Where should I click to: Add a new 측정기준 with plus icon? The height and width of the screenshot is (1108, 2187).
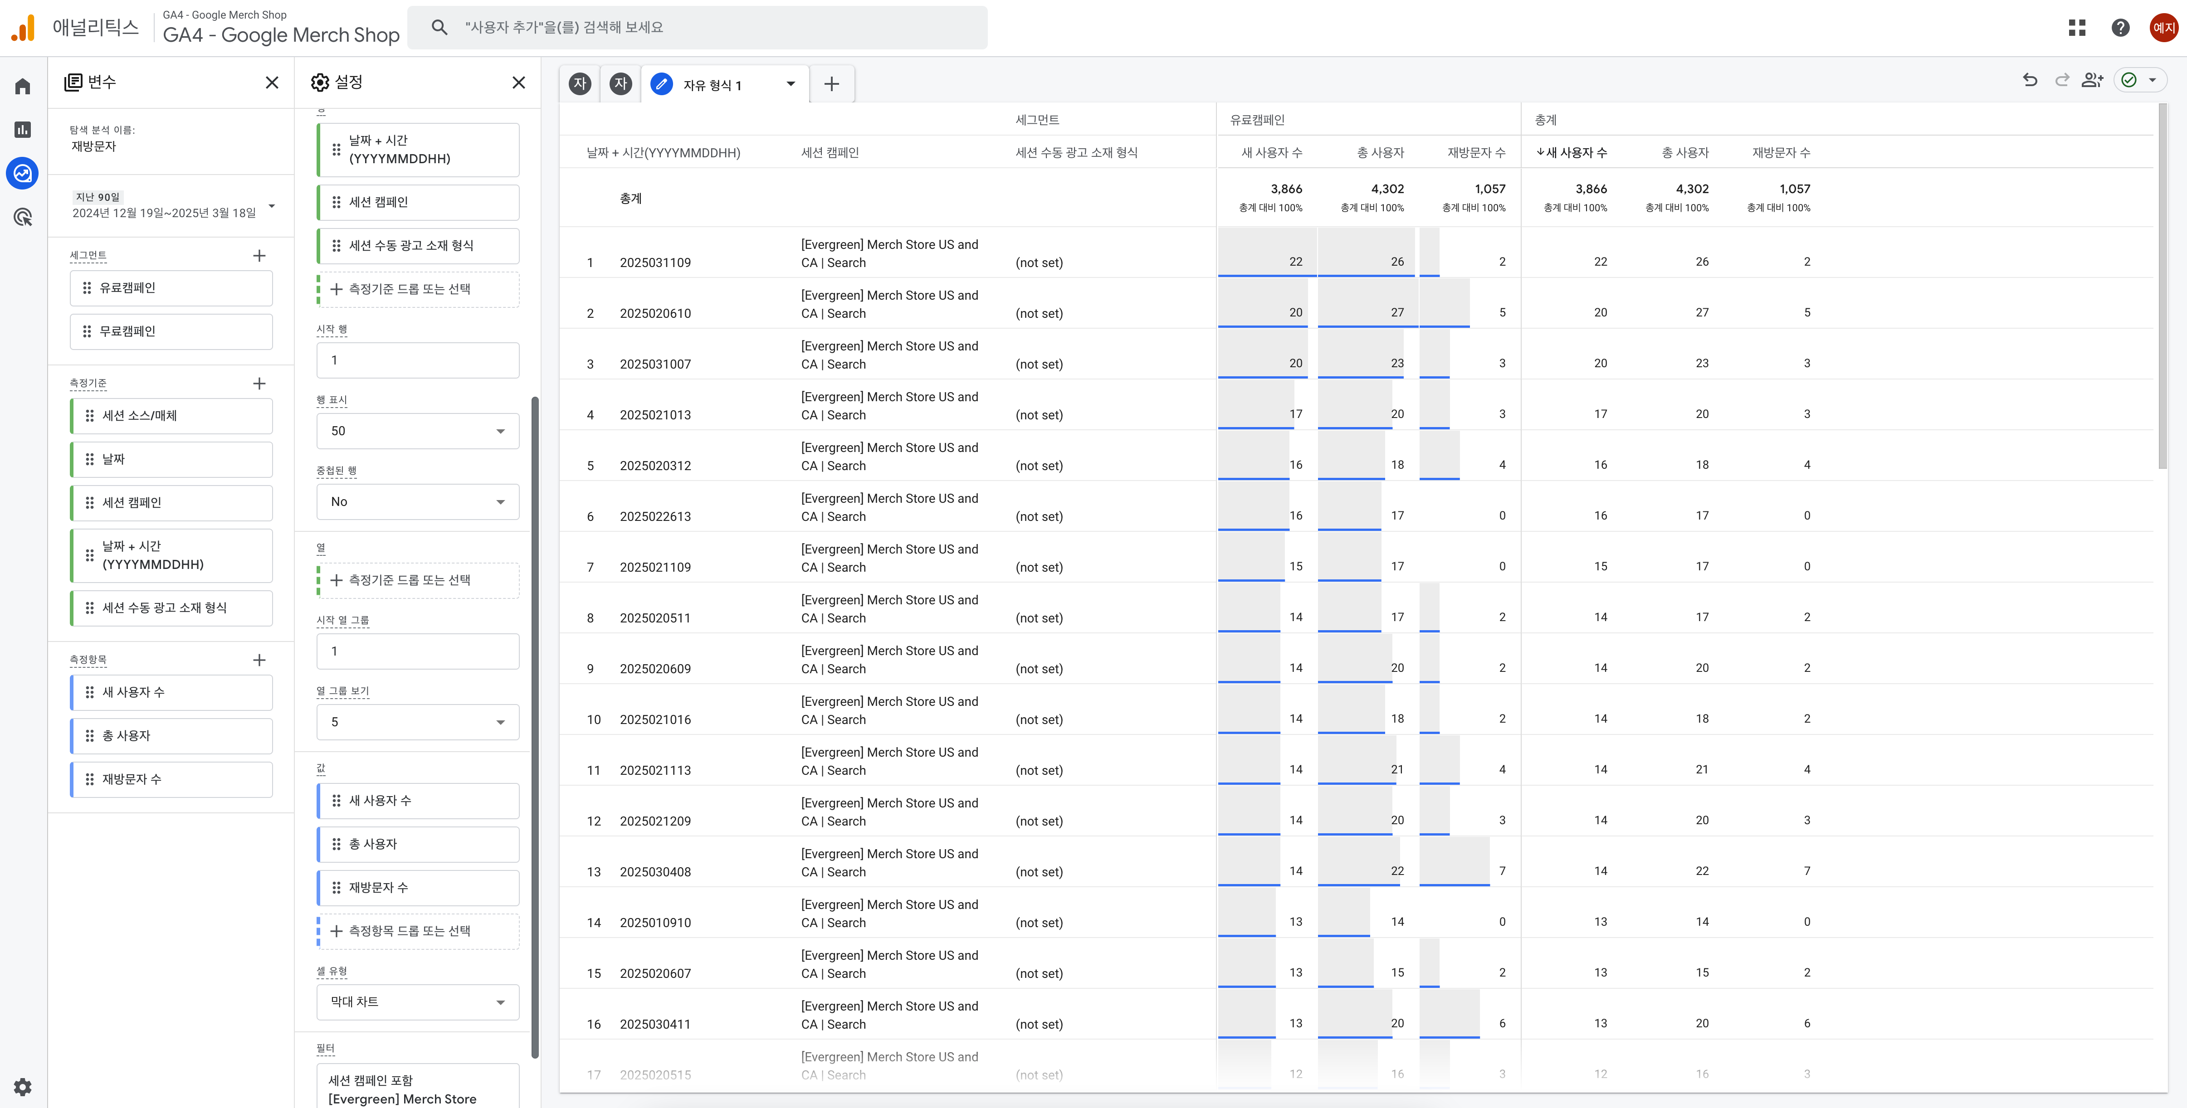(x=260, y=384)
